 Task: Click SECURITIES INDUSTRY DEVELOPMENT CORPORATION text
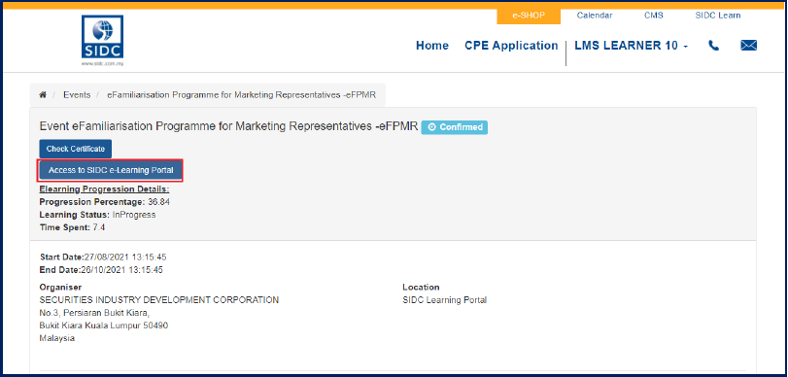[158, 300]
